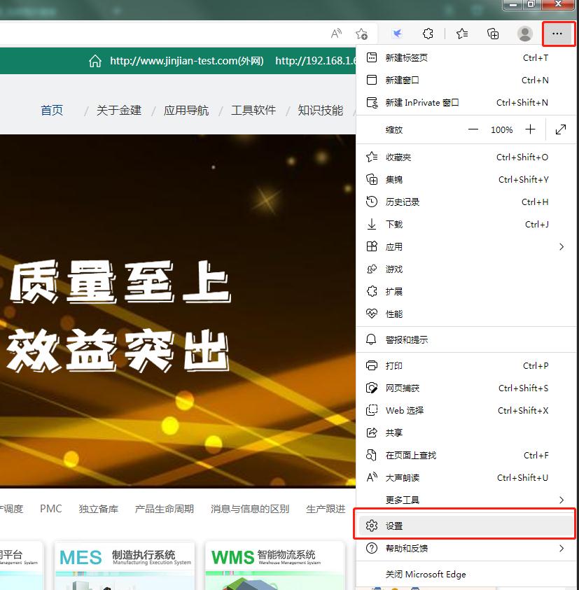Open the WMS 智能物流系统 card
579x590 pixels.
(275, 566)
